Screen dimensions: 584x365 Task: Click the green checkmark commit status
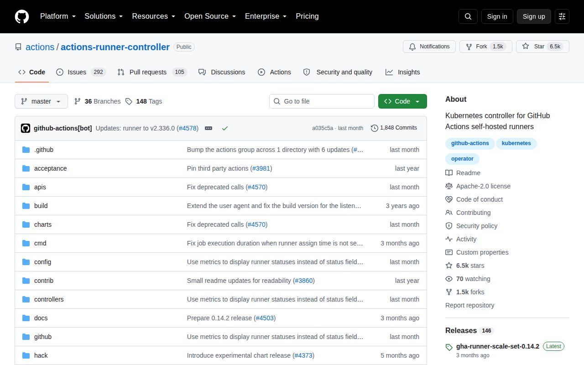point(224,128)
